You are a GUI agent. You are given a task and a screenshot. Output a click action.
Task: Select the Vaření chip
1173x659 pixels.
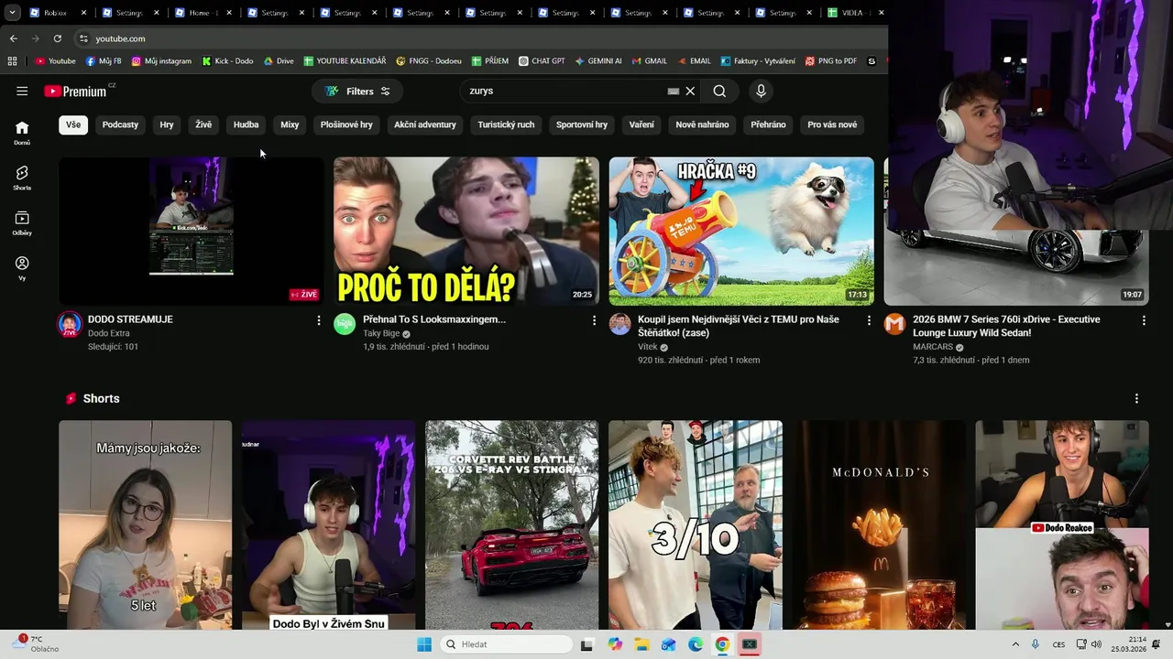click(x=641, y=124)
